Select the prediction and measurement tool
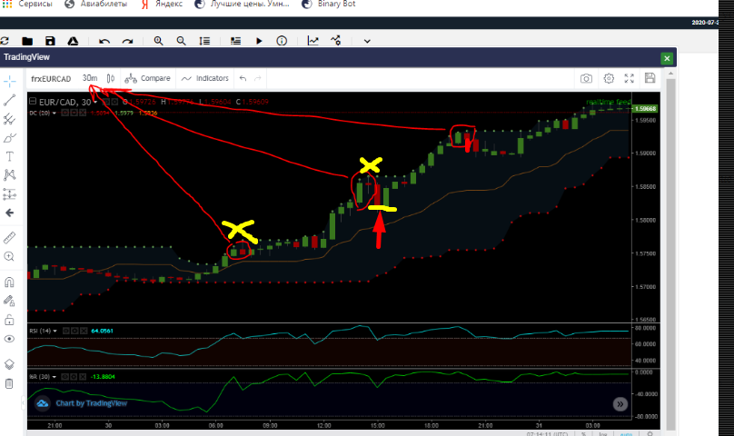 point(9,193)
